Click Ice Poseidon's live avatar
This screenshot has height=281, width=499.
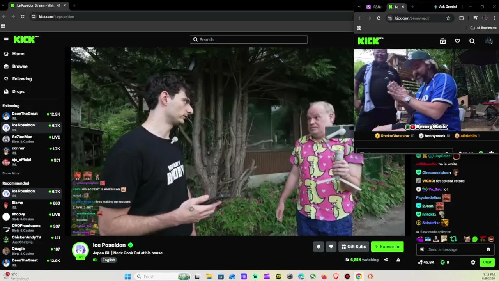pos(80,251)
